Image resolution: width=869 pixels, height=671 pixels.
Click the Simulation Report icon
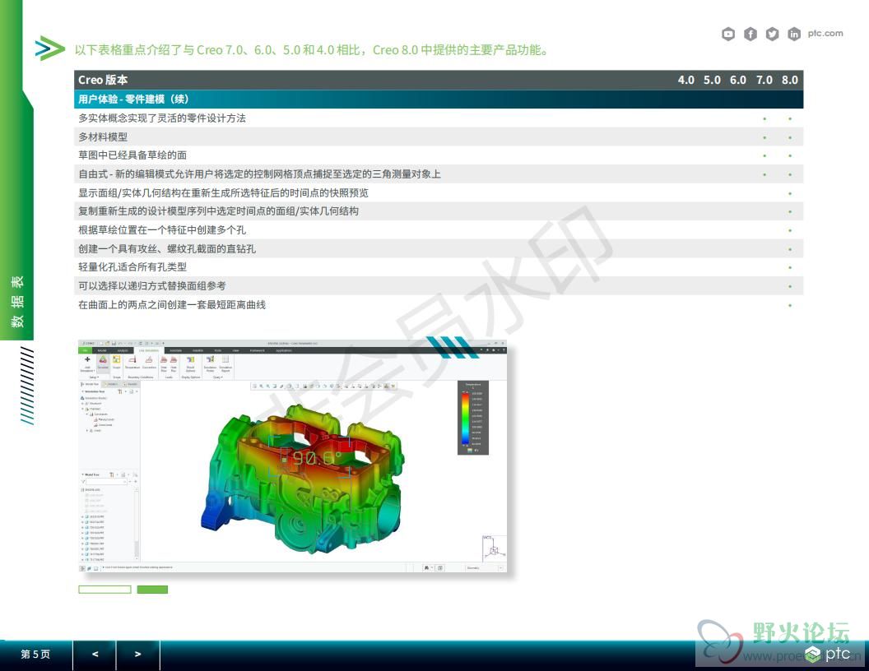coord(225,360)
